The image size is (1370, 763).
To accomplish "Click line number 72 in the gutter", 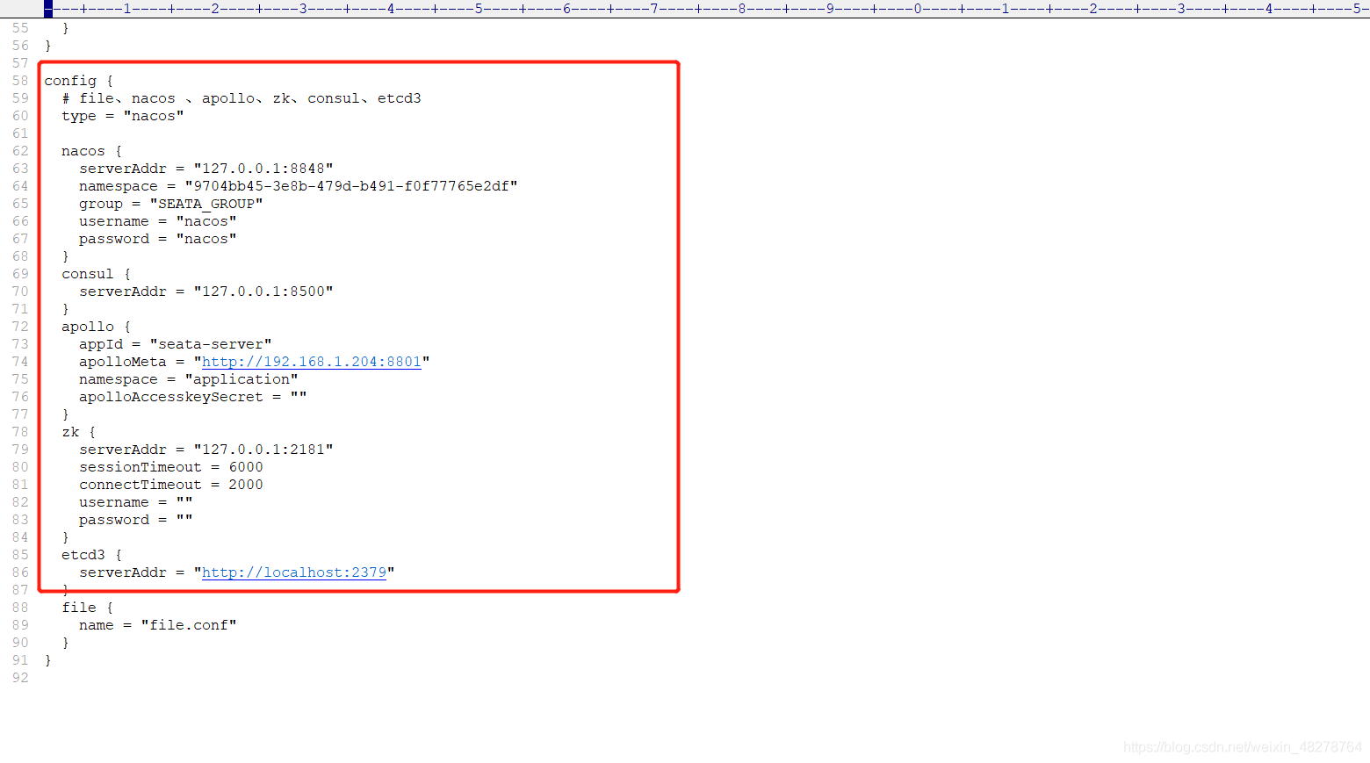I will click(20, 327).
